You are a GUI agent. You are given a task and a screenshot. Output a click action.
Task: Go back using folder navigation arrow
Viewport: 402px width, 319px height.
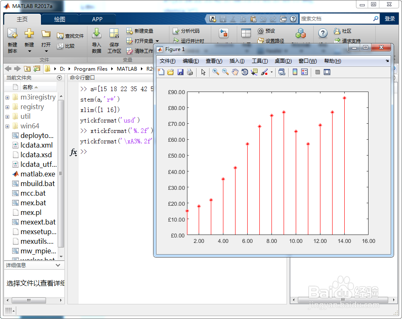point(8,69)
